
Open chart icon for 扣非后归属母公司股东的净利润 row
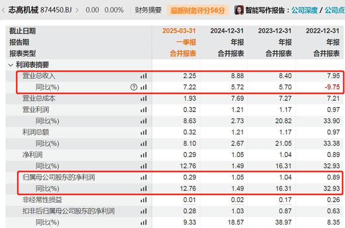coord(144,211)
